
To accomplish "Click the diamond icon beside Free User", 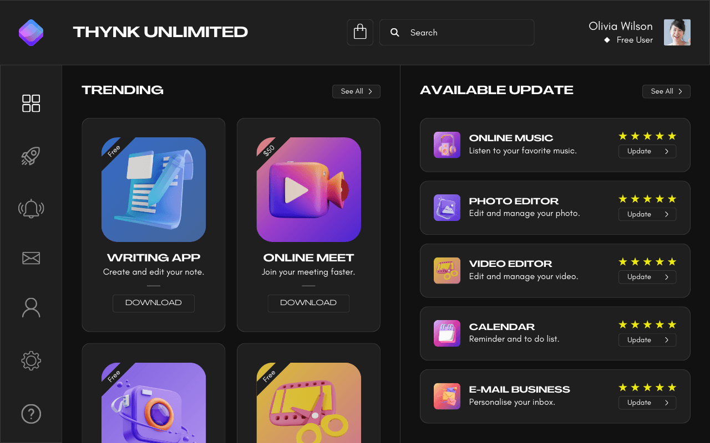I will pyautogui.click(x=607, y=40).
